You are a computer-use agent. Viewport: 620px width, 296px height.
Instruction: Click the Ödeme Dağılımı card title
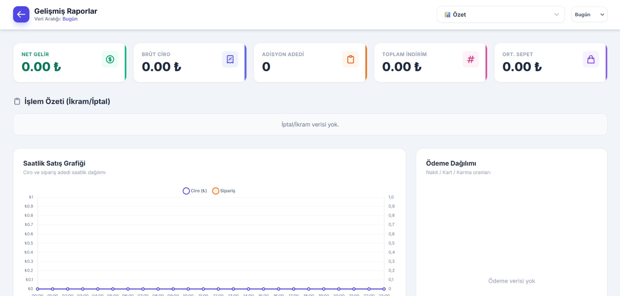click(x=451, y=163)
